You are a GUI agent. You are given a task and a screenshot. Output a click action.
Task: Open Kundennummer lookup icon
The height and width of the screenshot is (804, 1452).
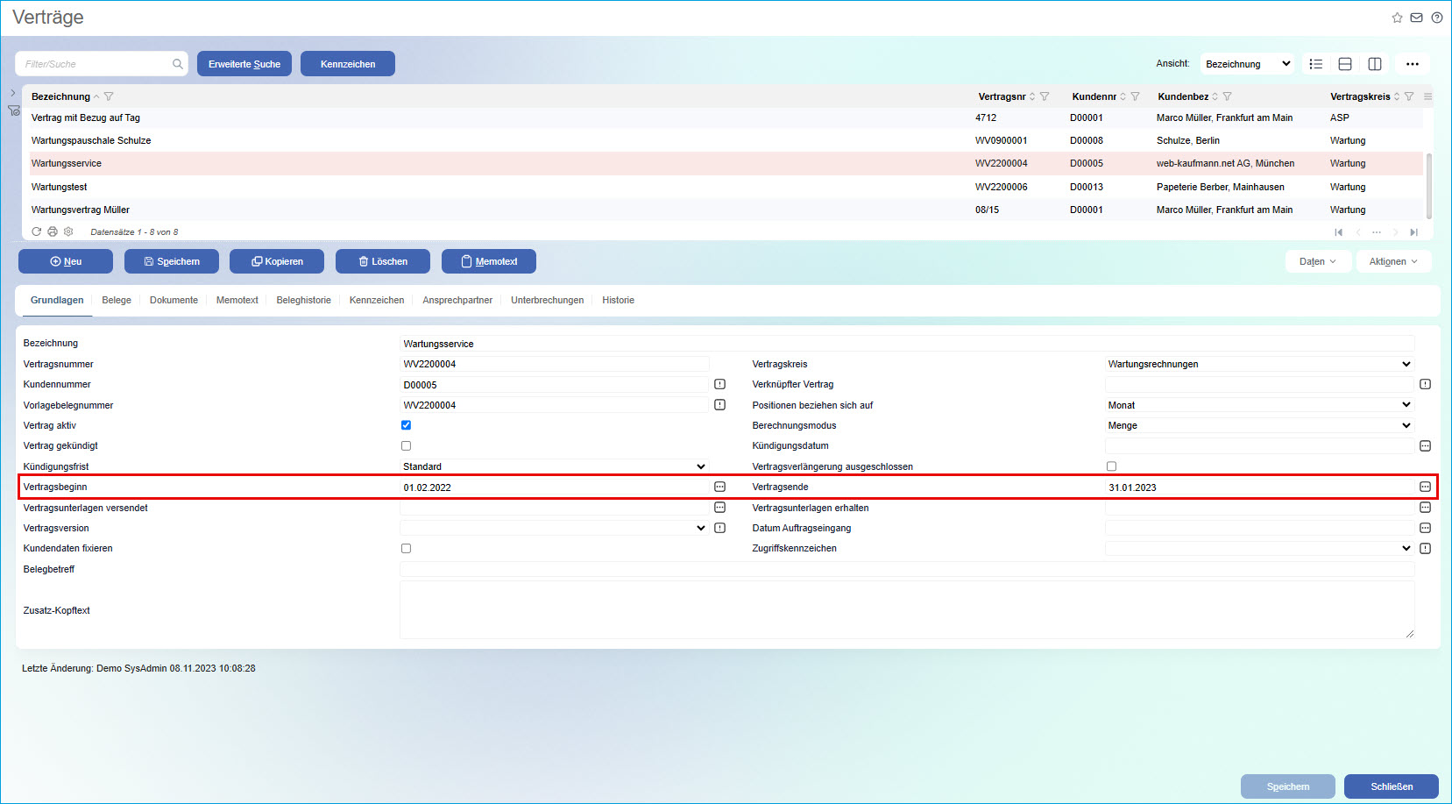pyautogui.click(x=719, y=384)
